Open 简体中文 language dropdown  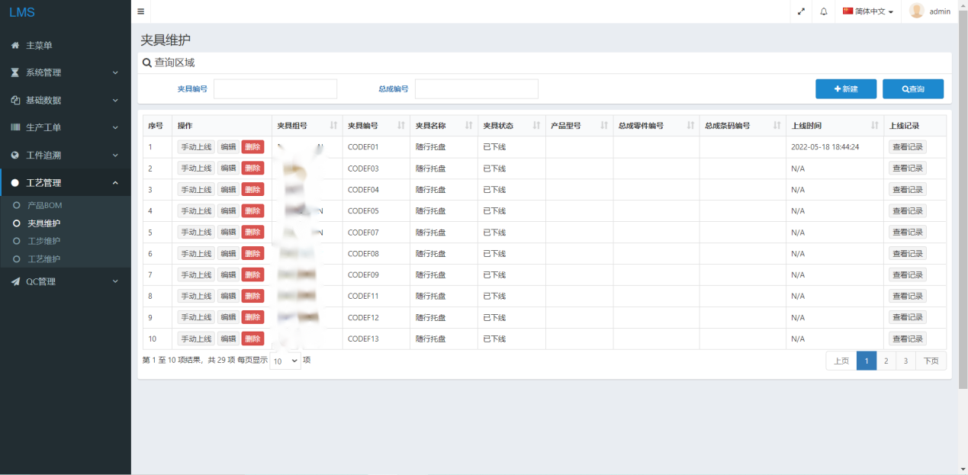point(868,11)
